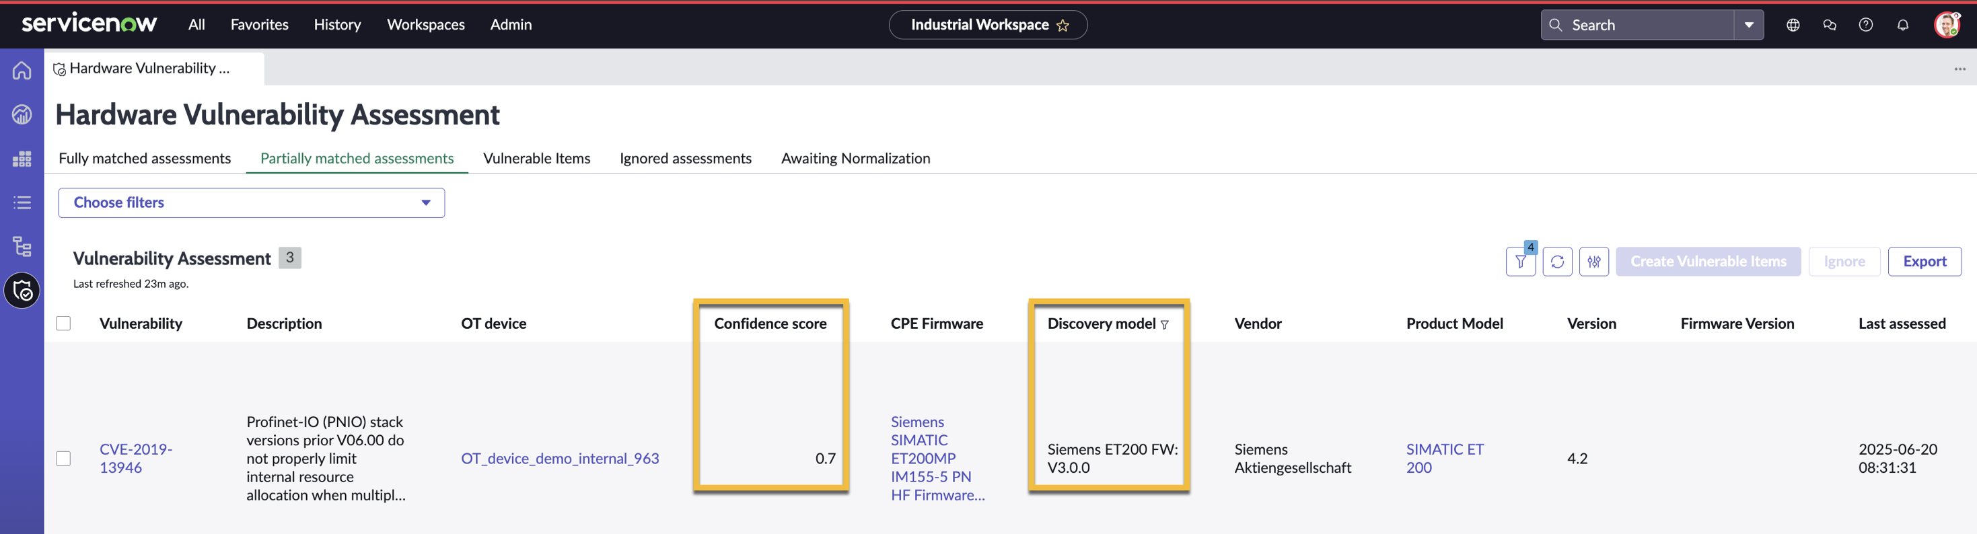Open the help question mark icon
Screen dimensions: 1977x534
click(x=1866, y=25)
